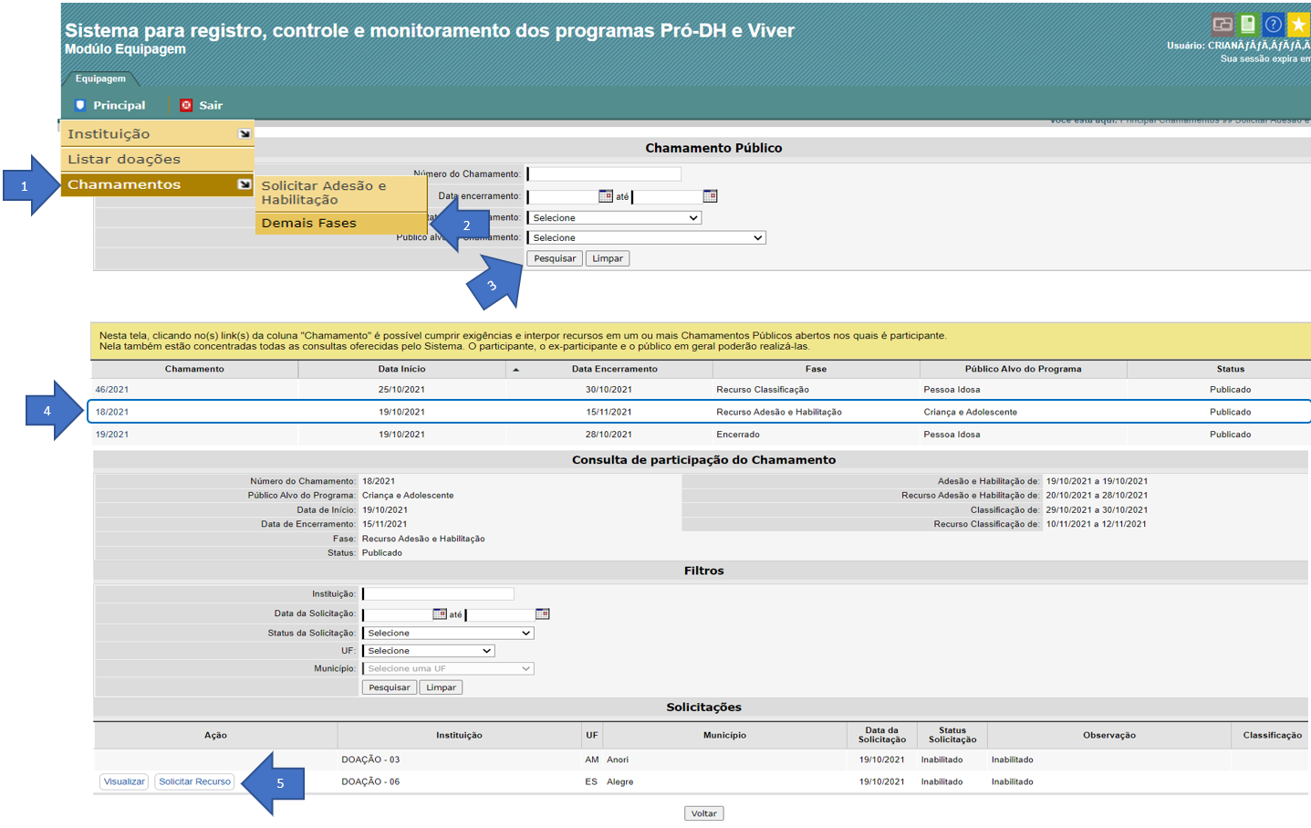
Task: Click into the Número do Chamamento field
Action: [604, 174]
